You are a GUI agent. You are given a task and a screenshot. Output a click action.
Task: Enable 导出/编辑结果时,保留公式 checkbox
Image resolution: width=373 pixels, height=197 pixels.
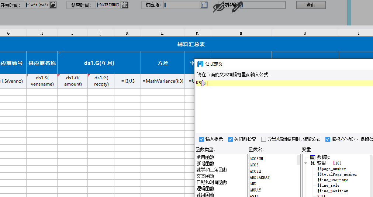pyautogui.click(x=263, y=139)
